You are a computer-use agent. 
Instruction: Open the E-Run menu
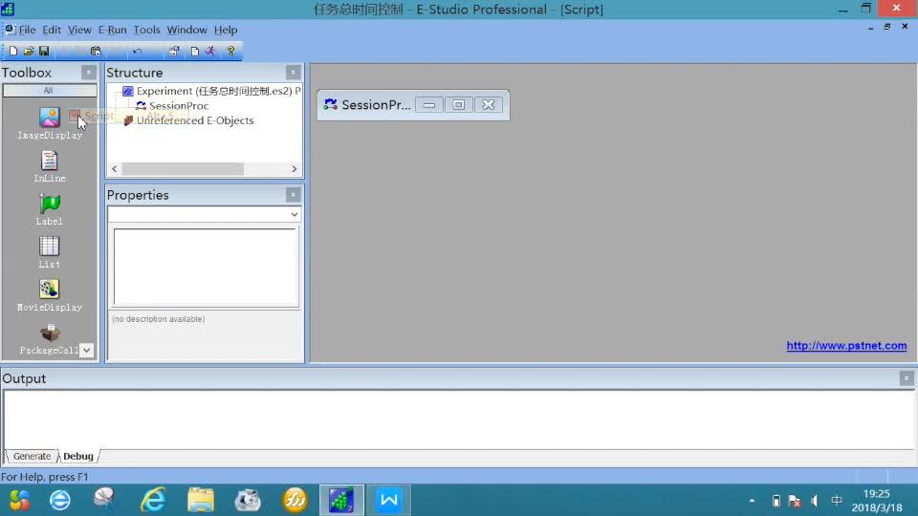coord(113,30)
